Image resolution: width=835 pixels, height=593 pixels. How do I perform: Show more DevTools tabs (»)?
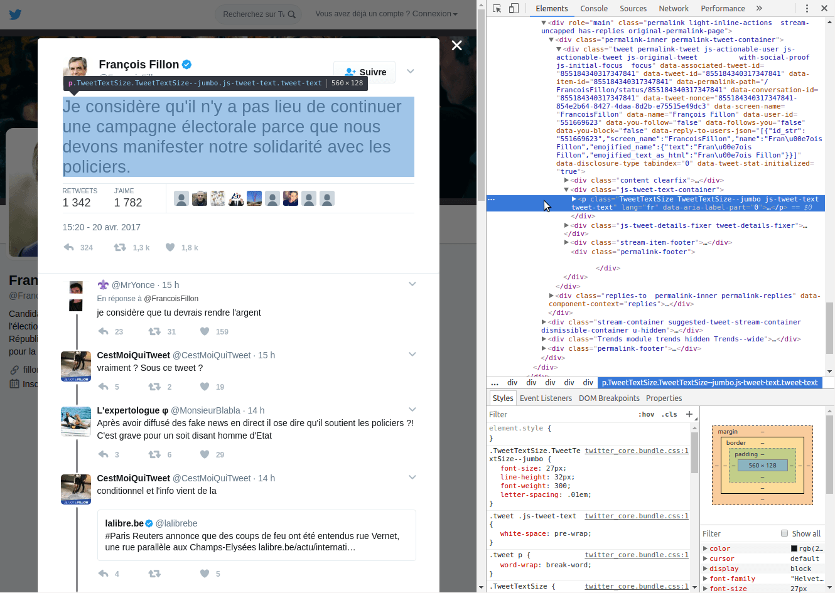(x=759, y=8)
